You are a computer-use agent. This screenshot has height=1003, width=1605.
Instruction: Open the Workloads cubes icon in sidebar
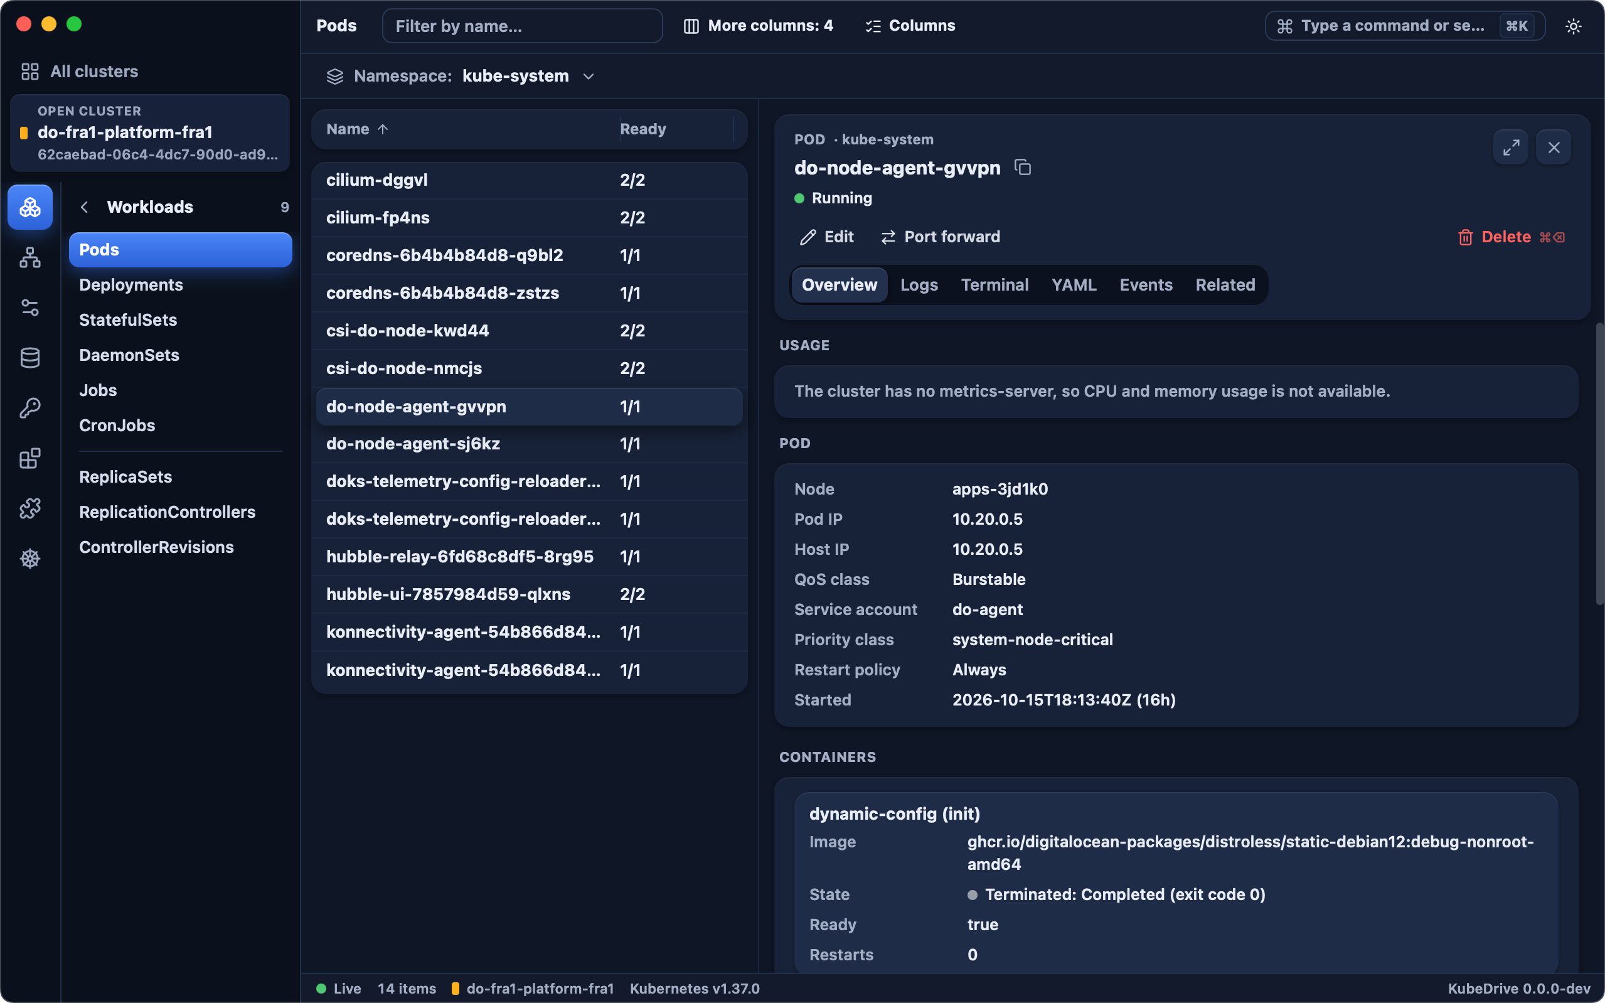tap(30, 207)
